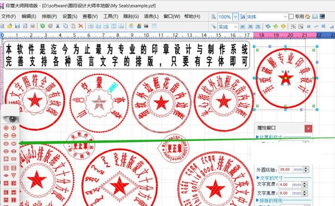Viewport: 335px width, 206px height.
Task: Click the dark monitor icon at toolbar end
Action: coord(322,16)
